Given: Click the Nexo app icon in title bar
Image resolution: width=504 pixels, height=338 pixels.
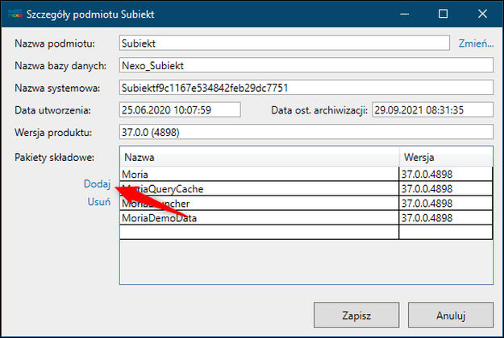Looking at the screenshot, I should click(14, 14).
